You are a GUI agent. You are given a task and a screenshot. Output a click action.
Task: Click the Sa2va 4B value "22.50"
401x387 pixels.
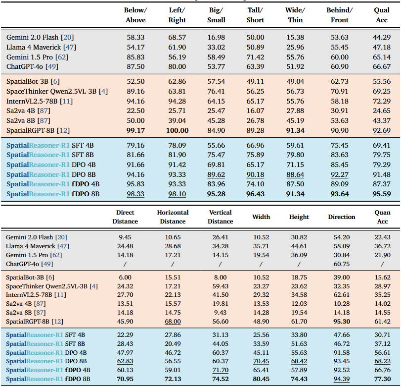click(135, 111)
